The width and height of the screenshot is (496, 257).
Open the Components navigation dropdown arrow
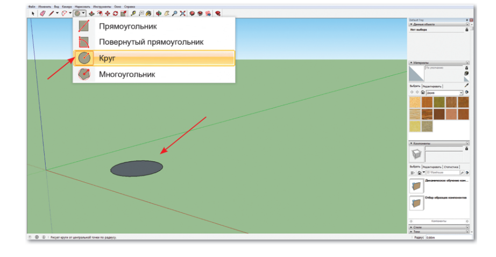click(423, 172)
